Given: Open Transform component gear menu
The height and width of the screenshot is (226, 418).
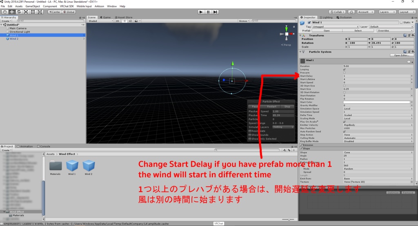Looking at the screenshot, I should click(x=413, y=35).
